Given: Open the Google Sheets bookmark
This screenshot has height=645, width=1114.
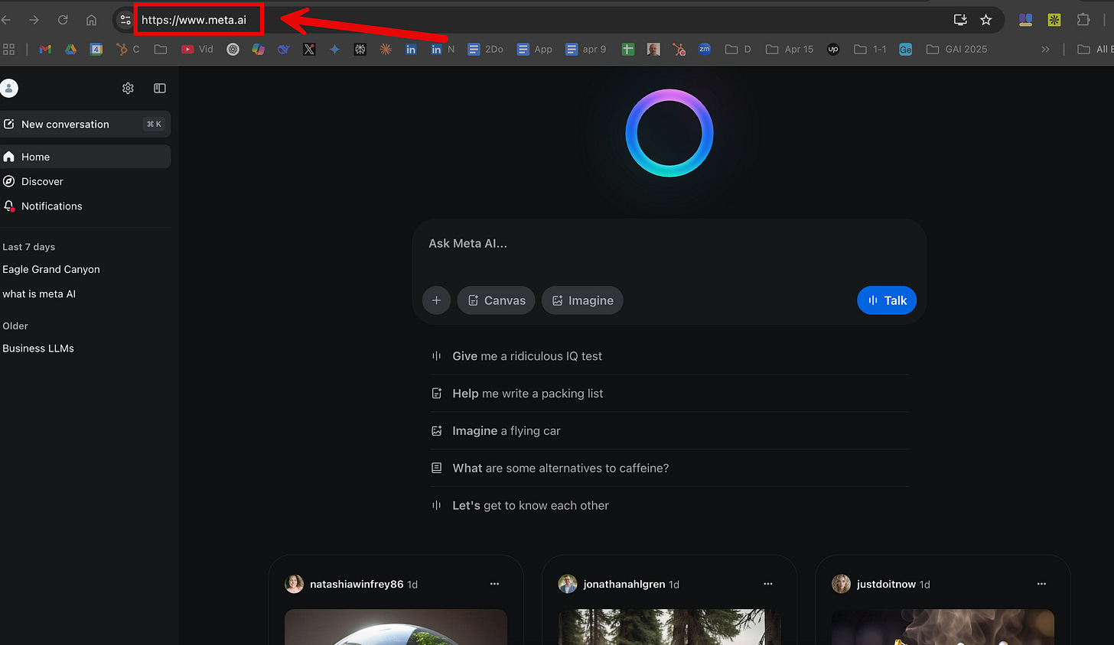Looking at the screenshot, I should pyautogui.click(x=628, y=49).
